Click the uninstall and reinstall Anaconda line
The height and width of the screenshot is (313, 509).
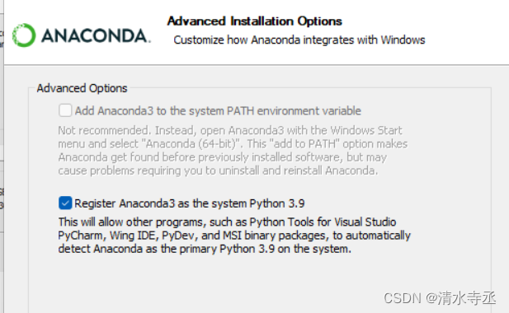[218, 171]
